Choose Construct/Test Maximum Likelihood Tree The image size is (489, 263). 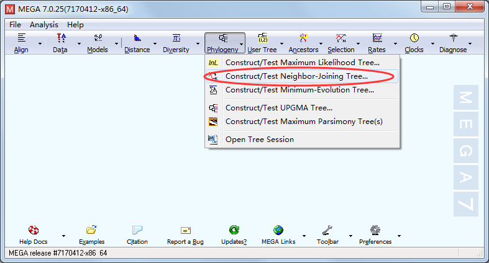(302, 63)
